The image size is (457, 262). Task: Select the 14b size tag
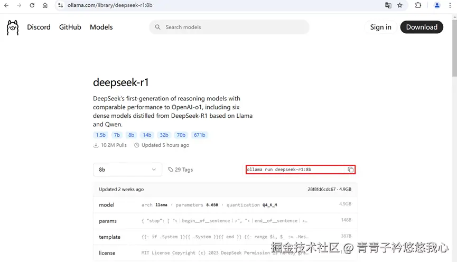[147, 135]
